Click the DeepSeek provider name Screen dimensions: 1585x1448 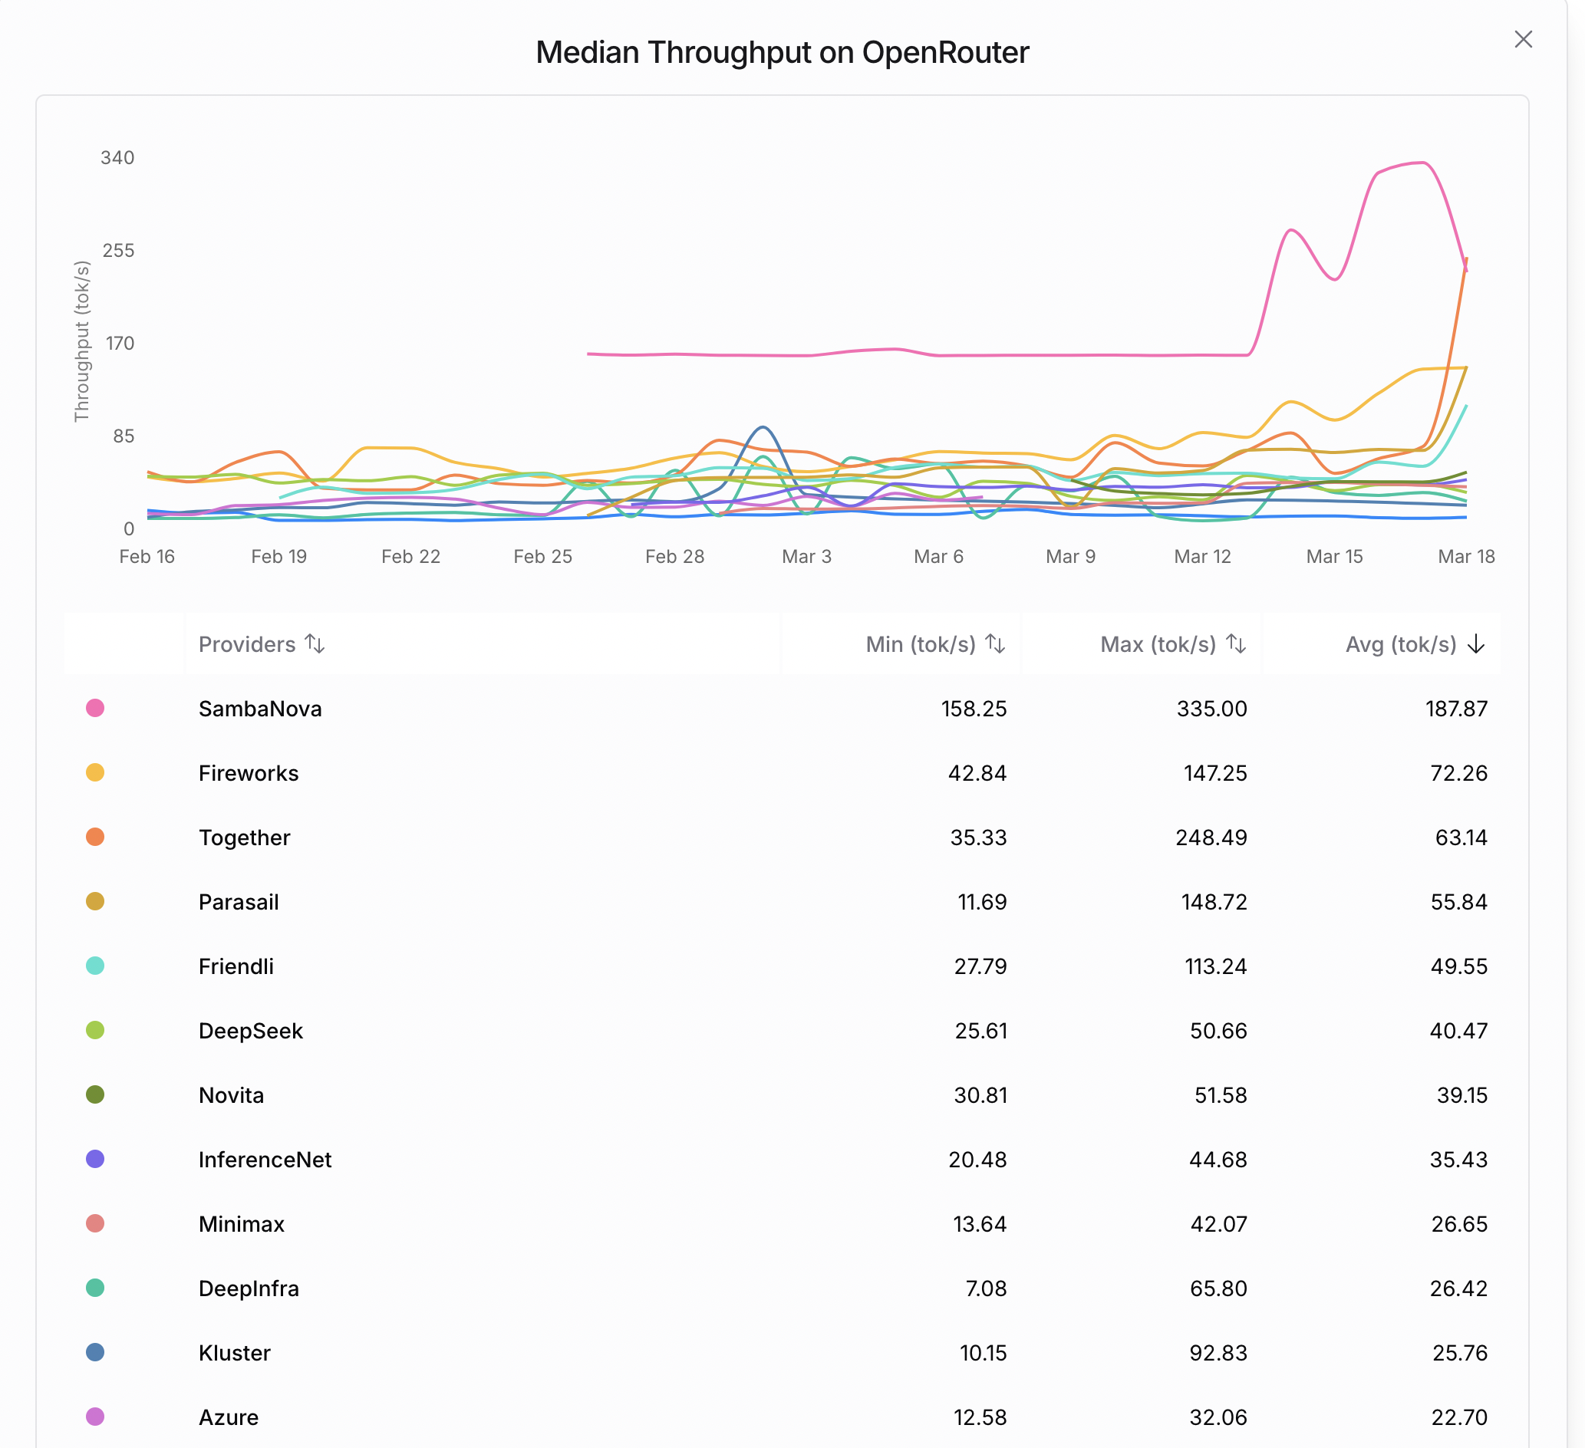pyautogui.click(x=250, y=1031)
